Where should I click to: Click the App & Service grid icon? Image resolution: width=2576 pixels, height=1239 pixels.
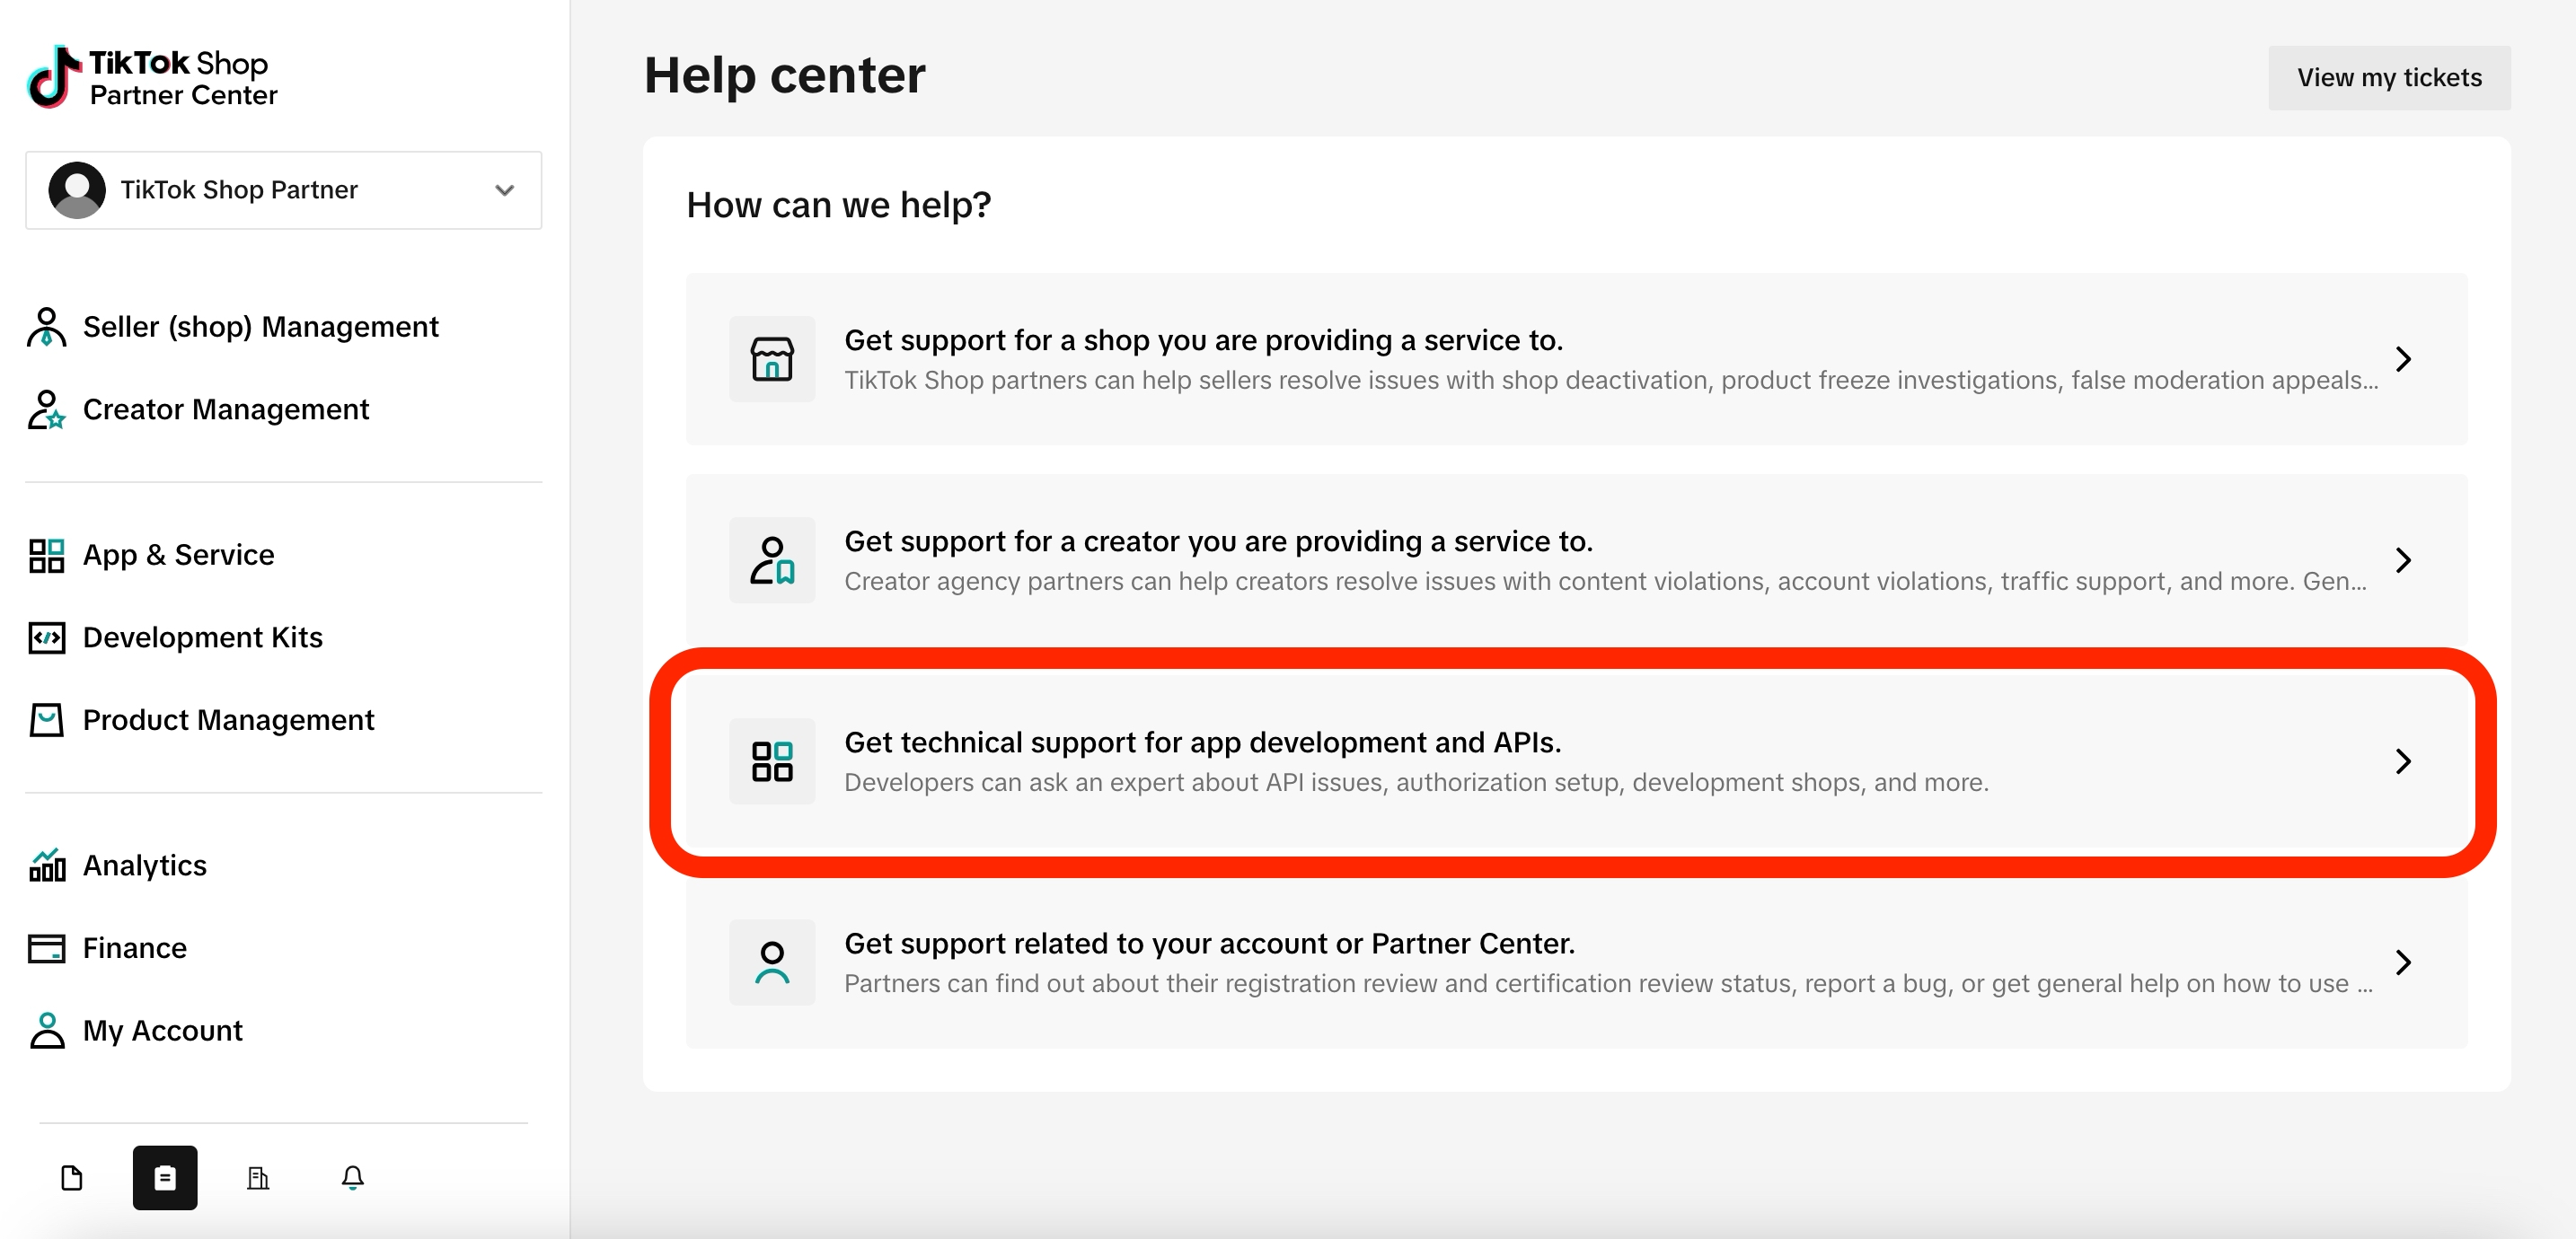point(46,555)
